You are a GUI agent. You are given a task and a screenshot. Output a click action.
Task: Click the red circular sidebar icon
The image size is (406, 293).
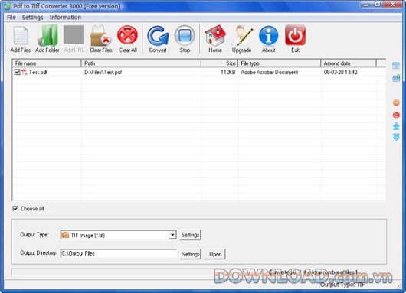396,115
